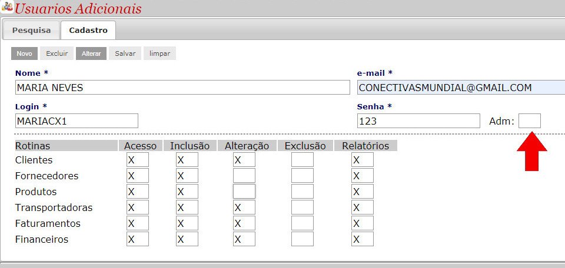Enable Produtos Alteração permission box
The height and width of the screenshot is (268, 565).
point(244,192)
